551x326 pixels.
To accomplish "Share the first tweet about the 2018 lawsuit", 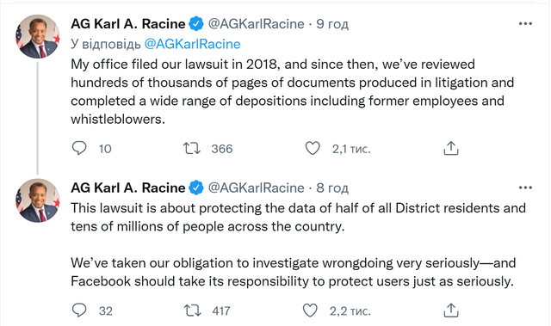I will tap(451, 148).
